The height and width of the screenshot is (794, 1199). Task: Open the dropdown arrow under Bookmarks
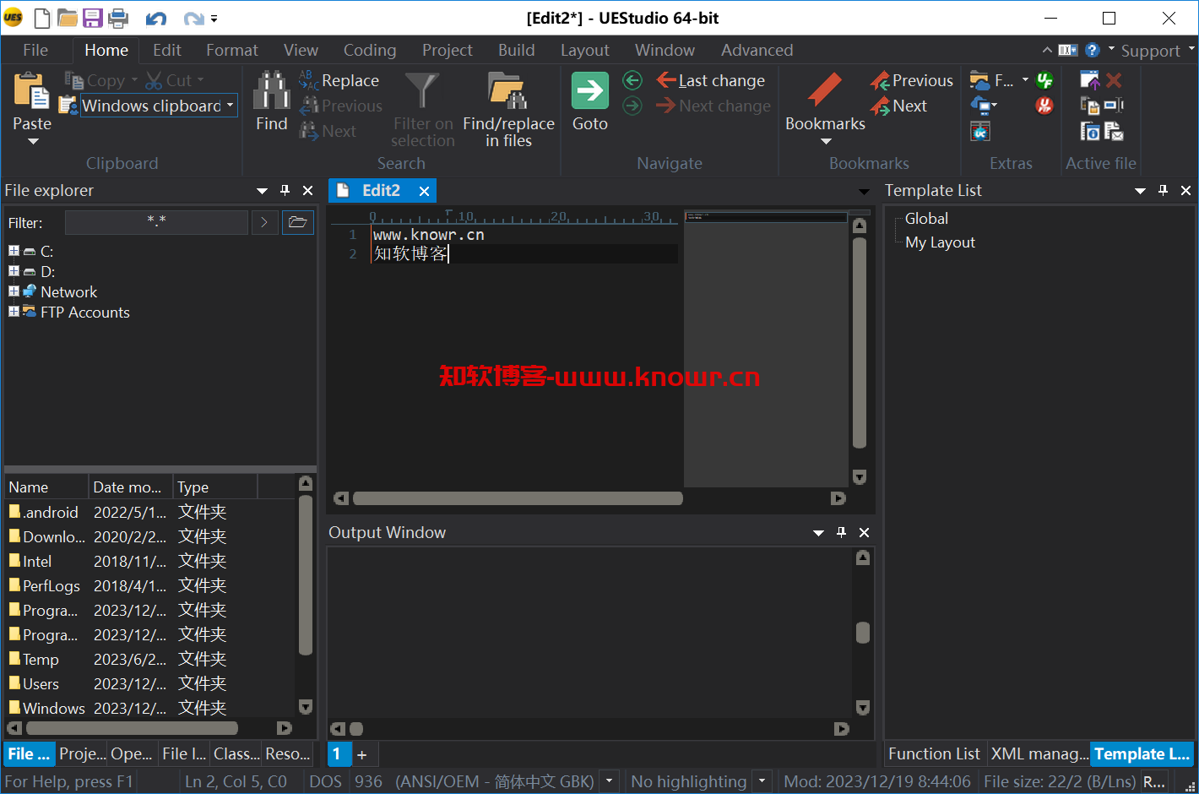pyautogui.click(x=826, y=141)
